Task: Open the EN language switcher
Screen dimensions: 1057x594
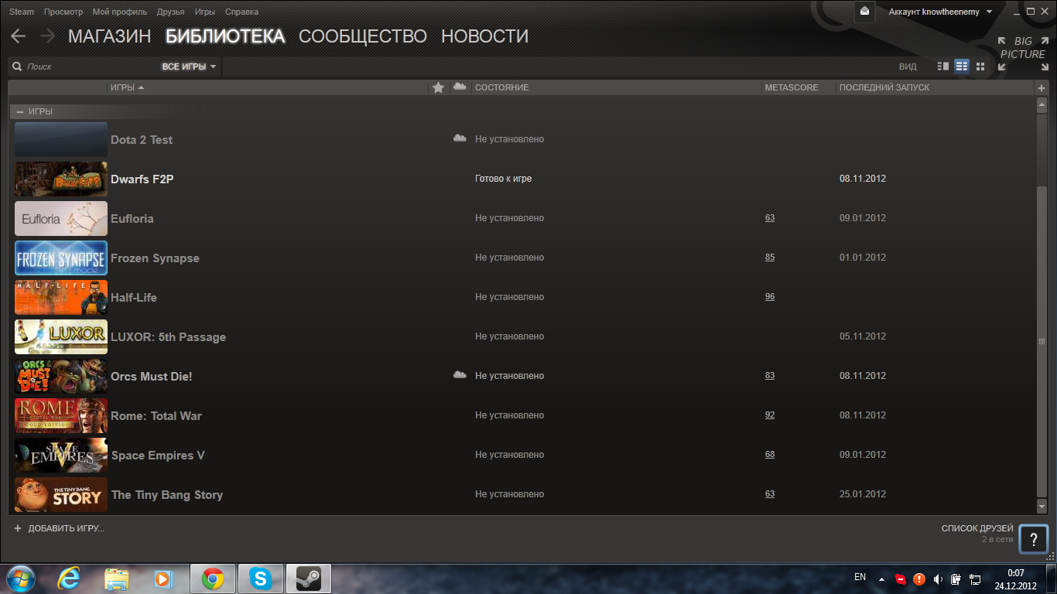Action: click(860, 577)
